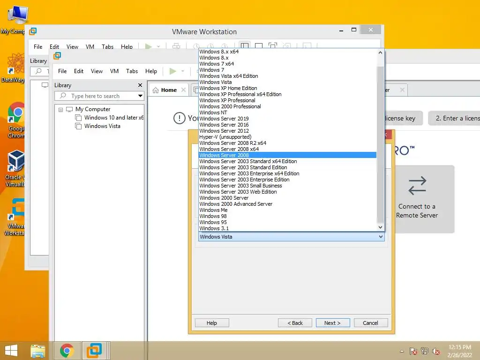Open power options arrow beside front play button
The width and height of the screenshot is (480, 360).
pyautogui.click(x=183, y=71)
